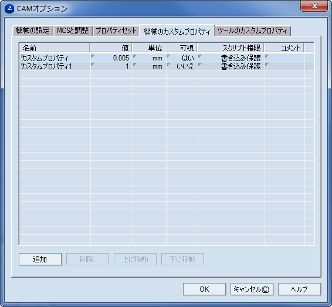Click the 0.005 value cell
This screenshot has height=307, width=332.
111,58
